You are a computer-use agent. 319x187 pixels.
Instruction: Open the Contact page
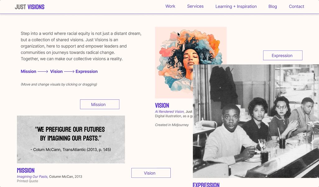tap(296, 7)
